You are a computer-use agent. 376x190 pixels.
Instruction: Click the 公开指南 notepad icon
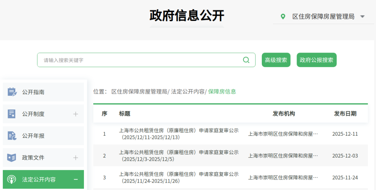(12, 92)
